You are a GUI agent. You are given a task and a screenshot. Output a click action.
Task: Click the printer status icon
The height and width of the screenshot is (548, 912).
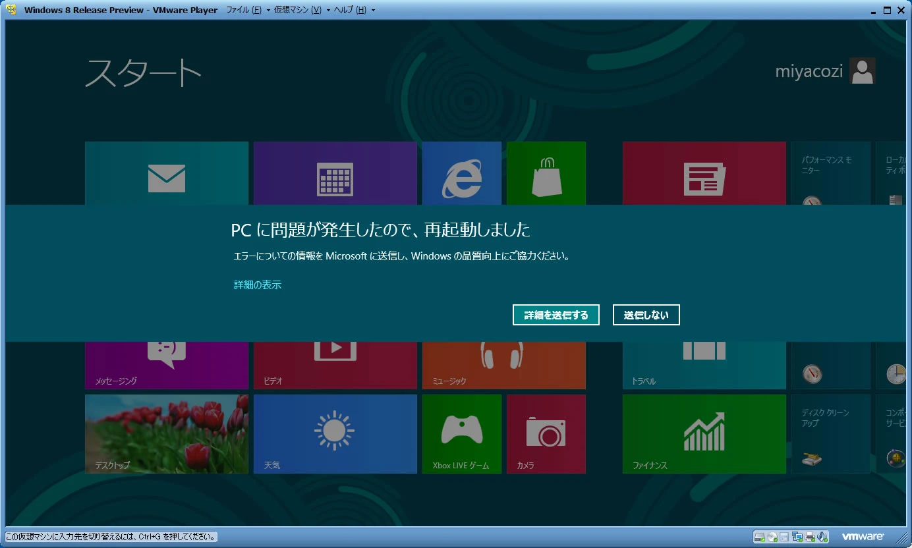(810, 537)
